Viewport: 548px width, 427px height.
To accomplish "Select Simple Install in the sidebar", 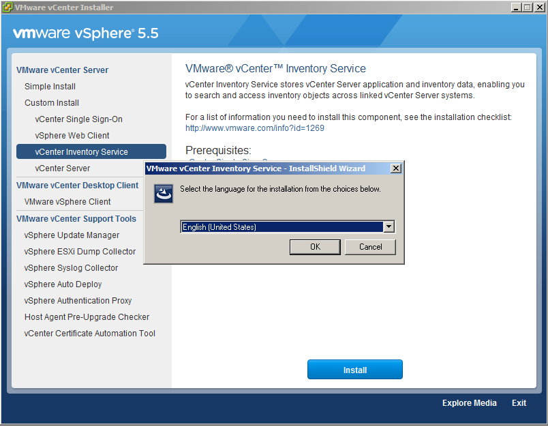I will [x=50, y=87].
